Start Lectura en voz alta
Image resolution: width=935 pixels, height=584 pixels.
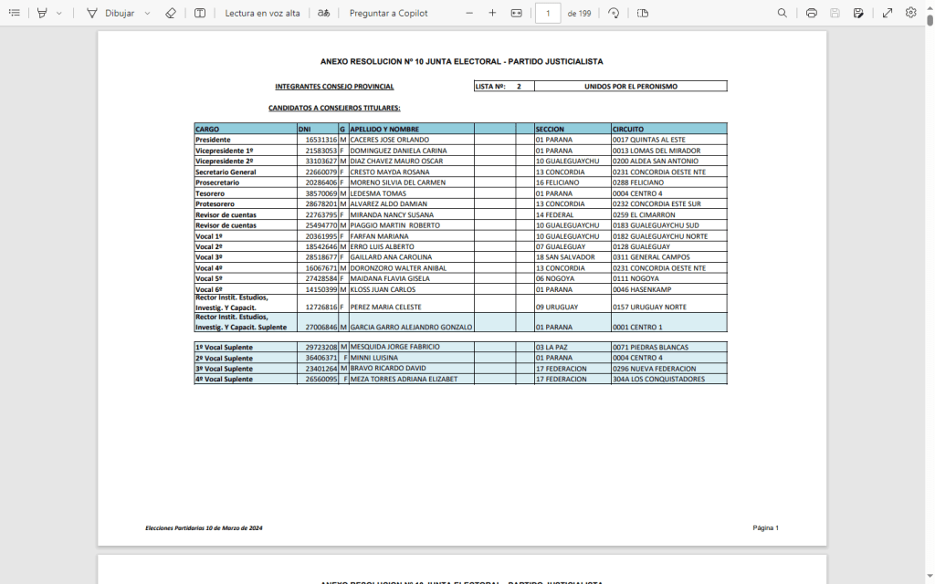[262, 13]
